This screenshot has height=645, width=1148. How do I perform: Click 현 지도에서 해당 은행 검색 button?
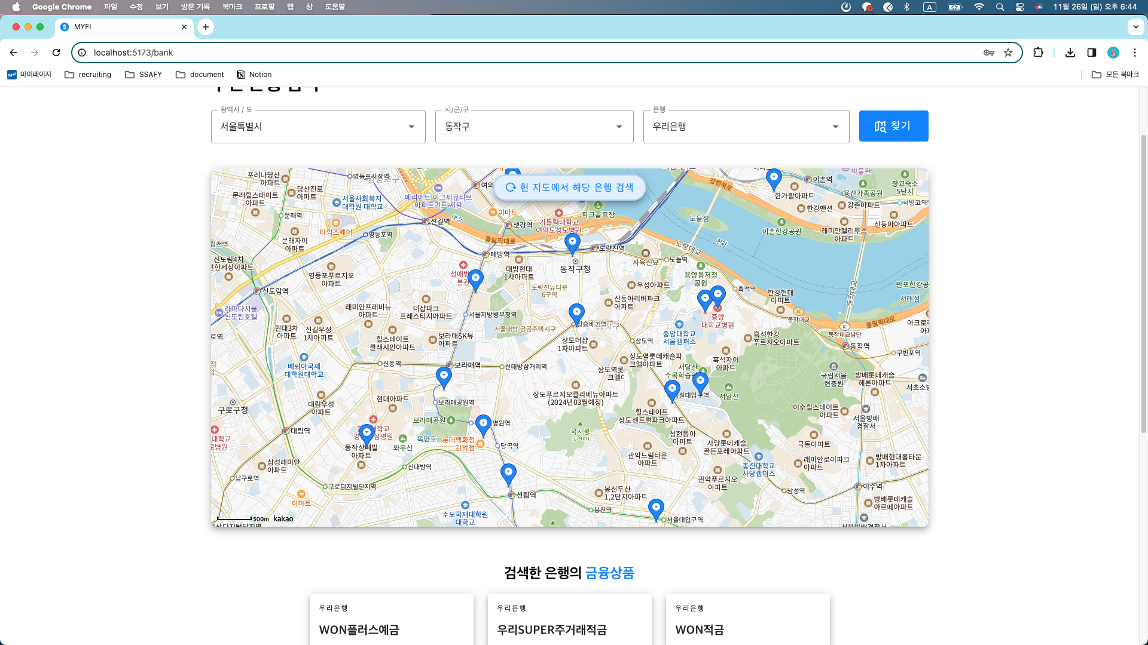pos(569,188)
